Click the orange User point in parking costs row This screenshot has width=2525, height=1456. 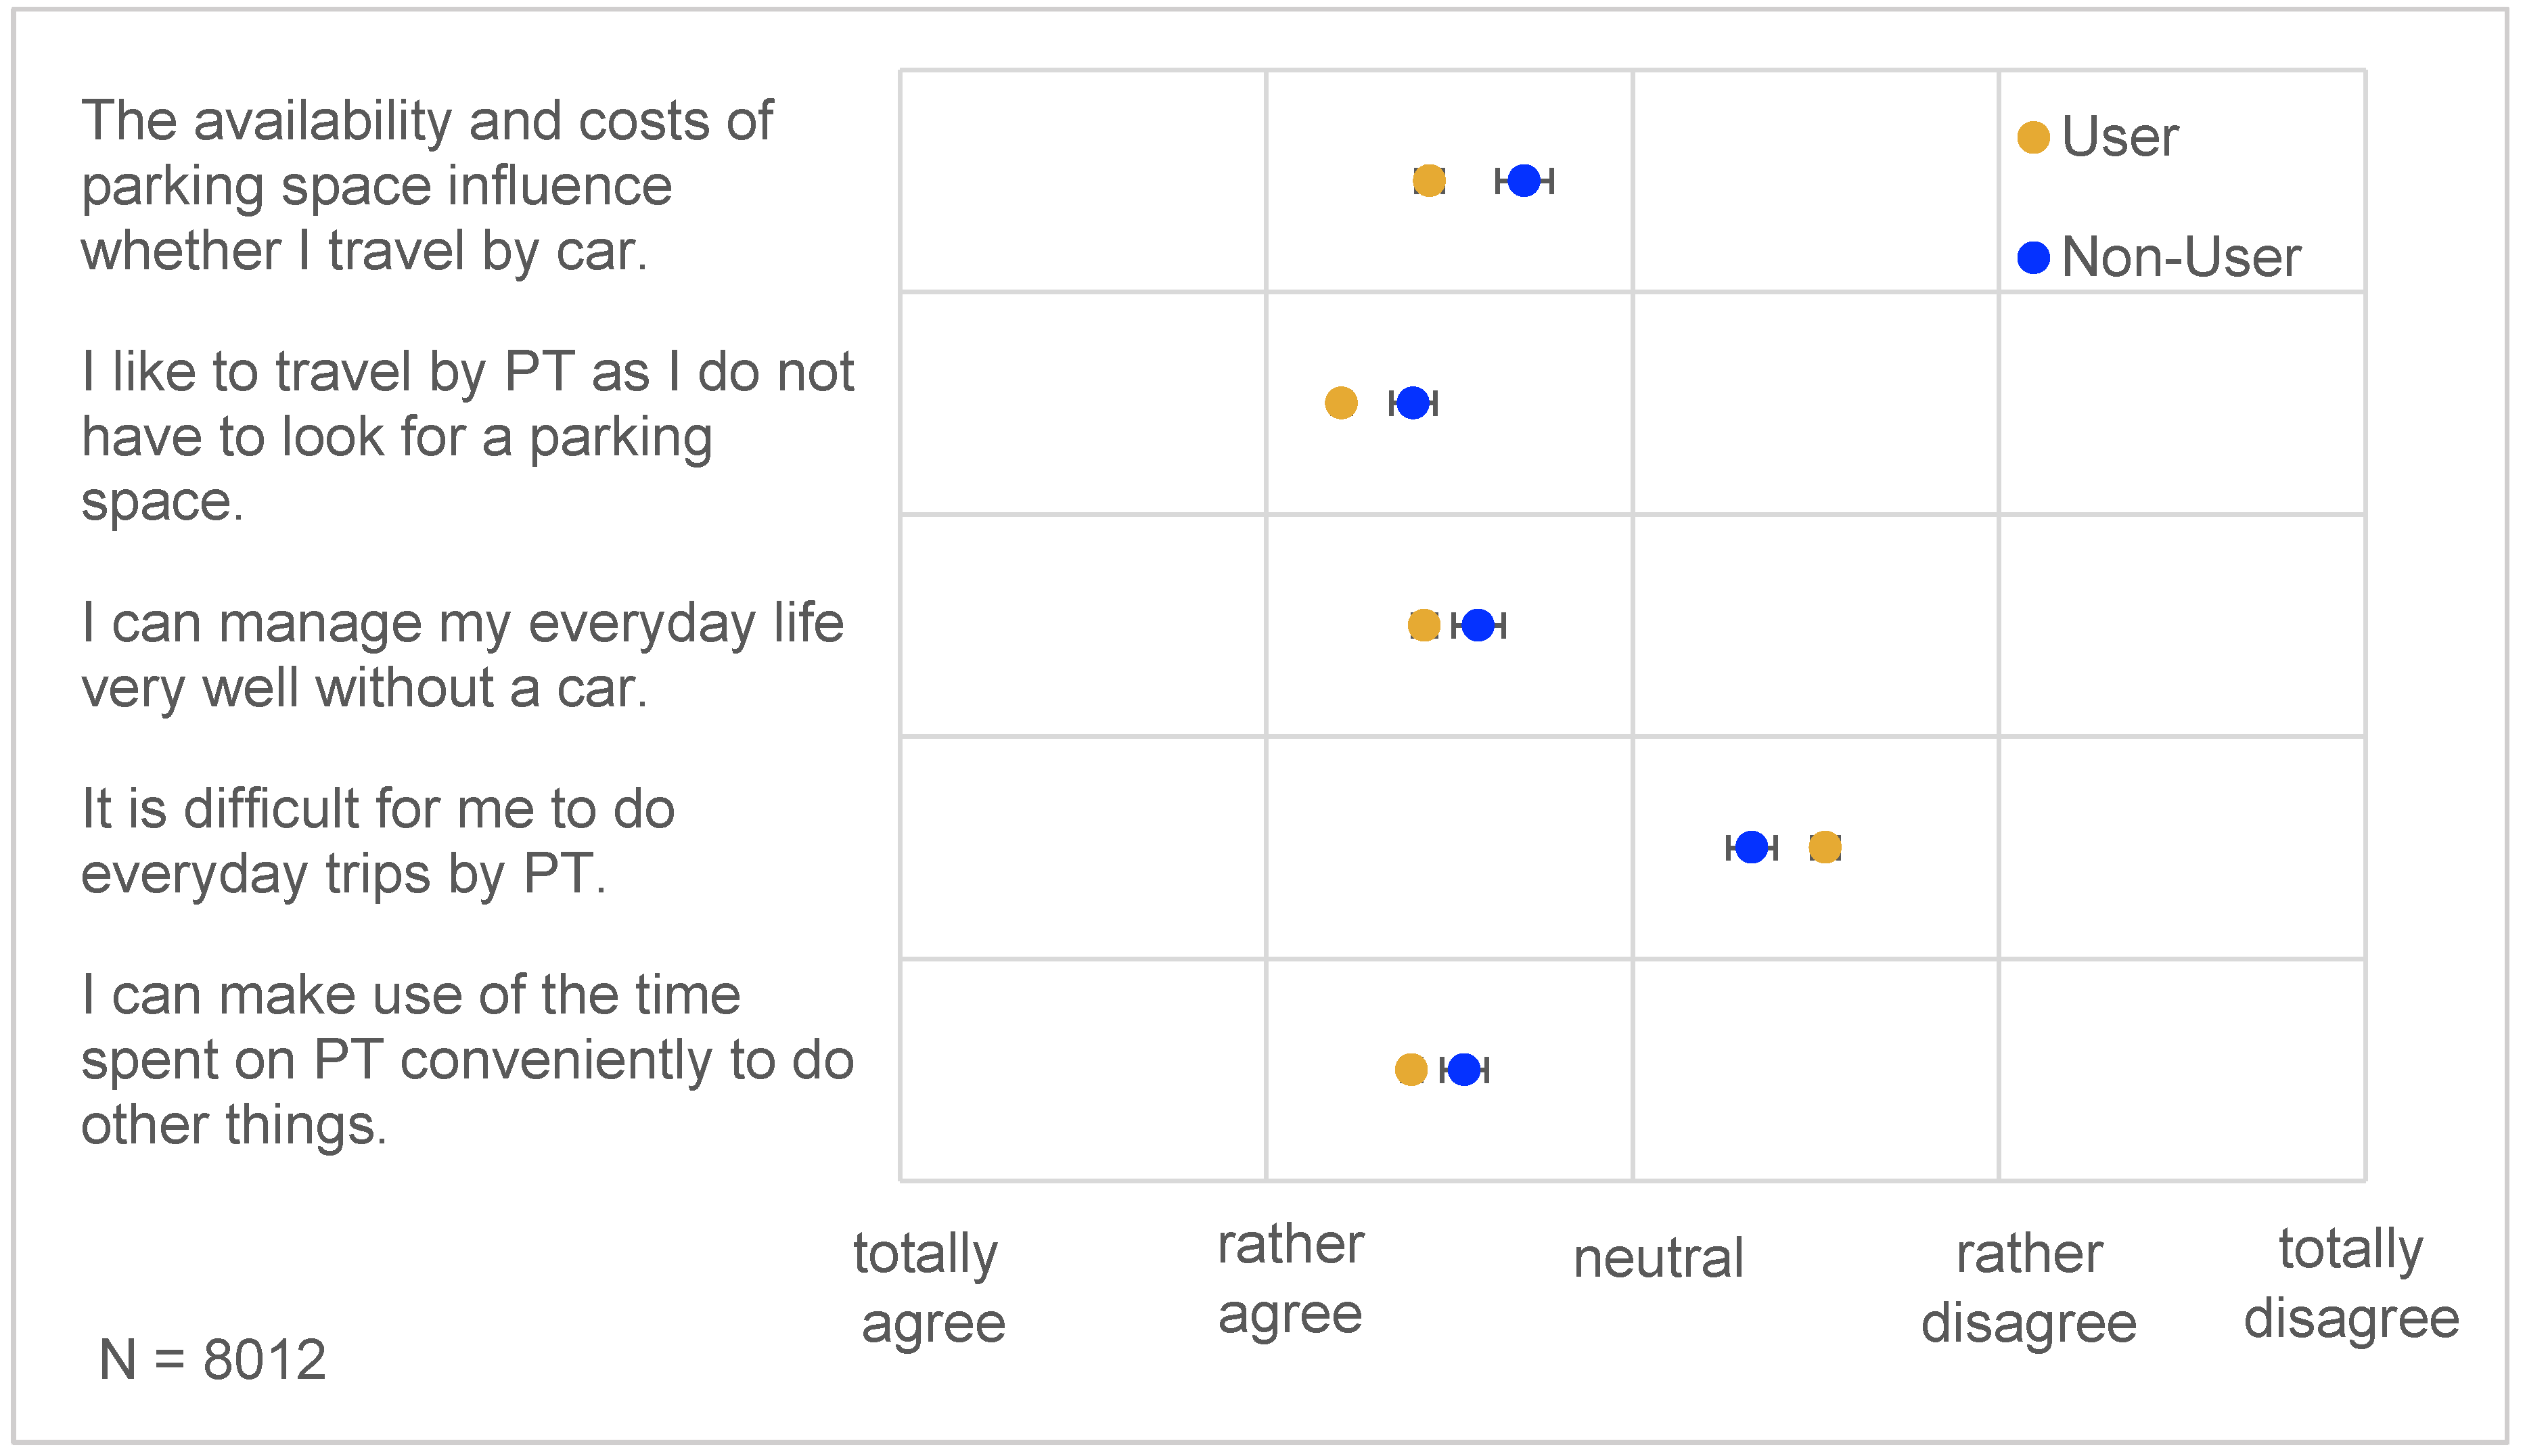coord(1428,181)
